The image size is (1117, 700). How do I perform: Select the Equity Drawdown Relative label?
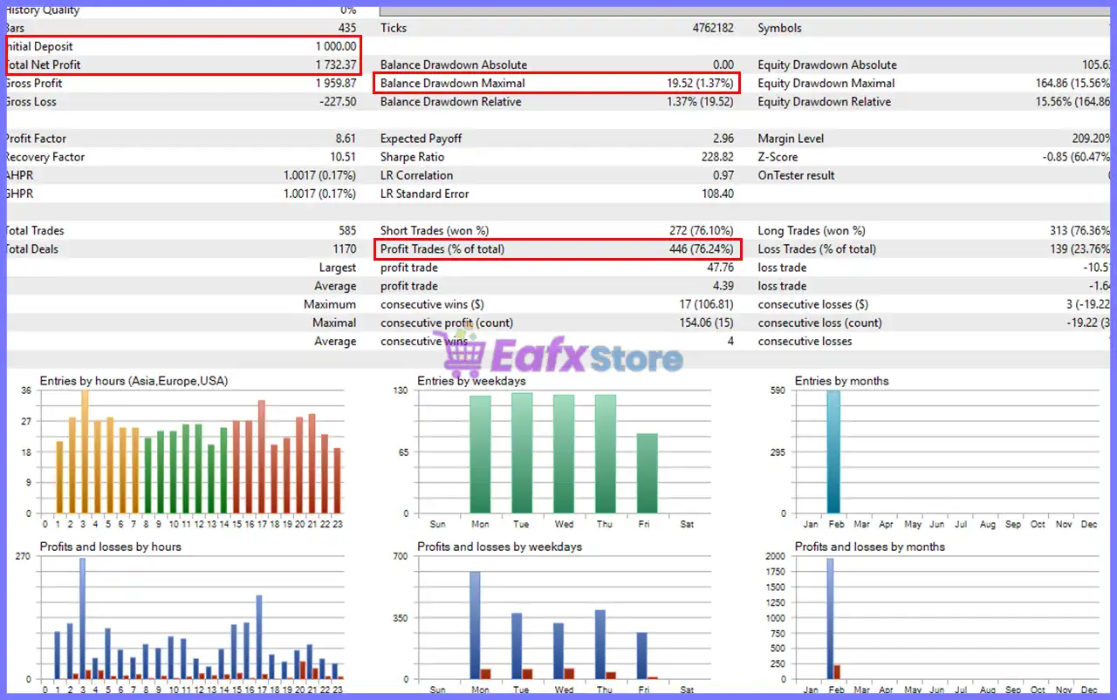pyautogui.click(x=825, y=101)
